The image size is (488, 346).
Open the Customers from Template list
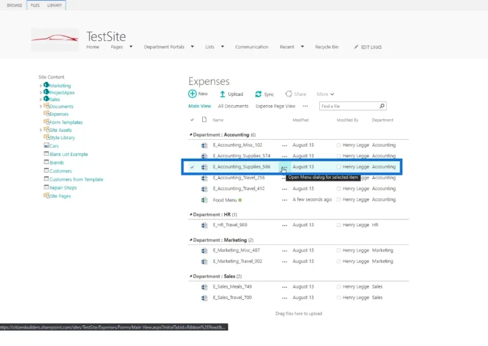pyautogui.click(x=76, y=179)
